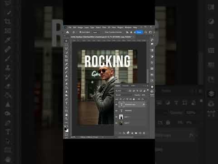Open the layer filter Kind dropdown
This screenshot has width=218, height=164.
tap(121, 91)
